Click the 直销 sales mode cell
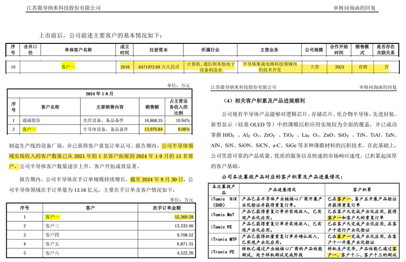Screen dimensions: 406x262 [363, 67]
